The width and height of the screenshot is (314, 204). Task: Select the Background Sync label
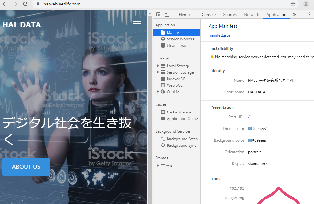[181, 145]
